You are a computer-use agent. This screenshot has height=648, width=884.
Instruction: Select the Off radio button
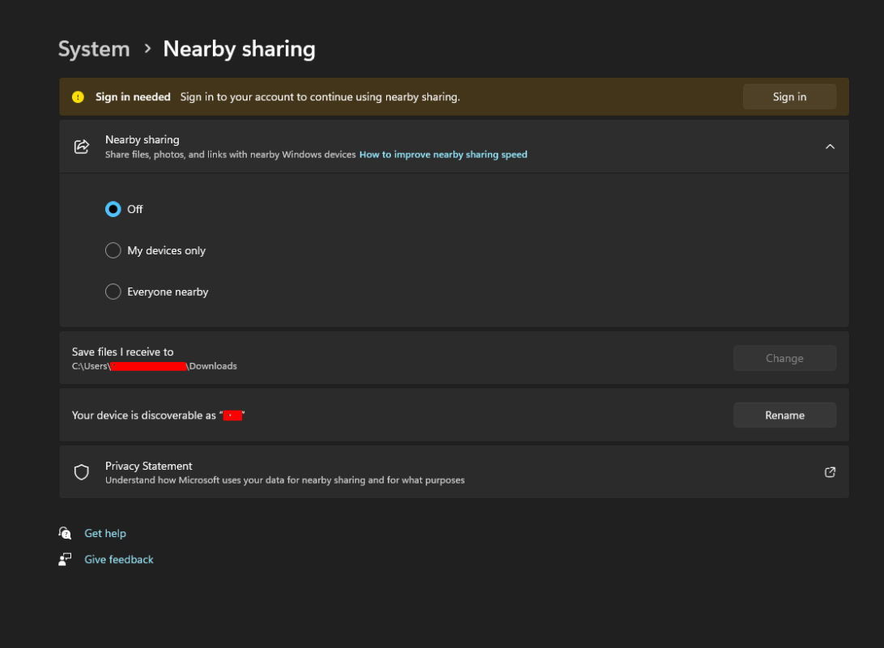tap(113, 209)
